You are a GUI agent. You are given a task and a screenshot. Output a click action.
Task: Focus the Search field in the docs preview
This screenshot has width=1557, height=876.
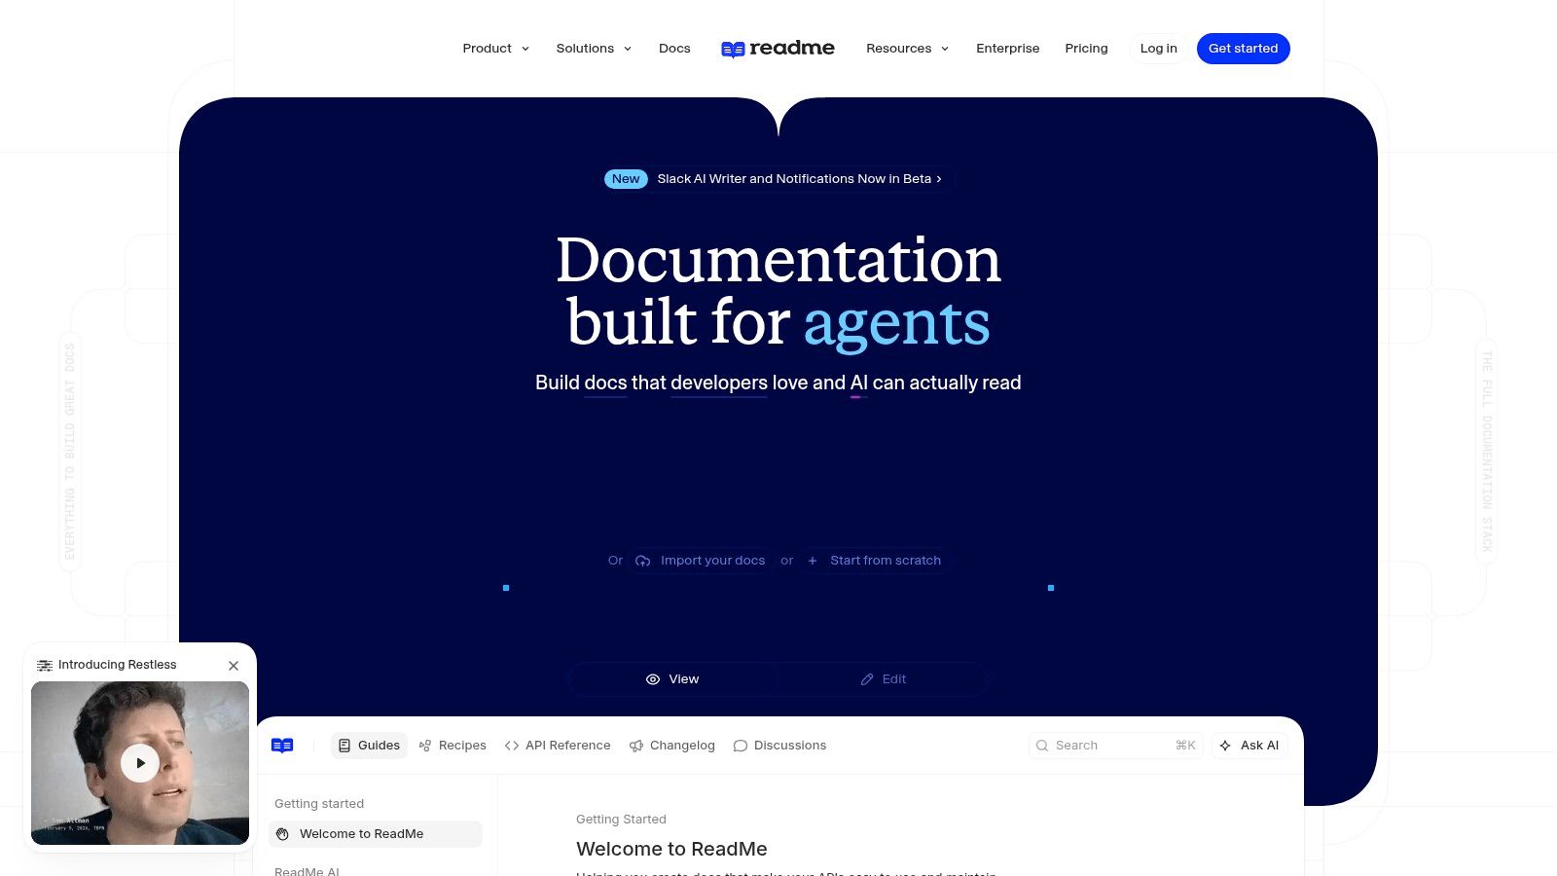(x=1116, y=746)
